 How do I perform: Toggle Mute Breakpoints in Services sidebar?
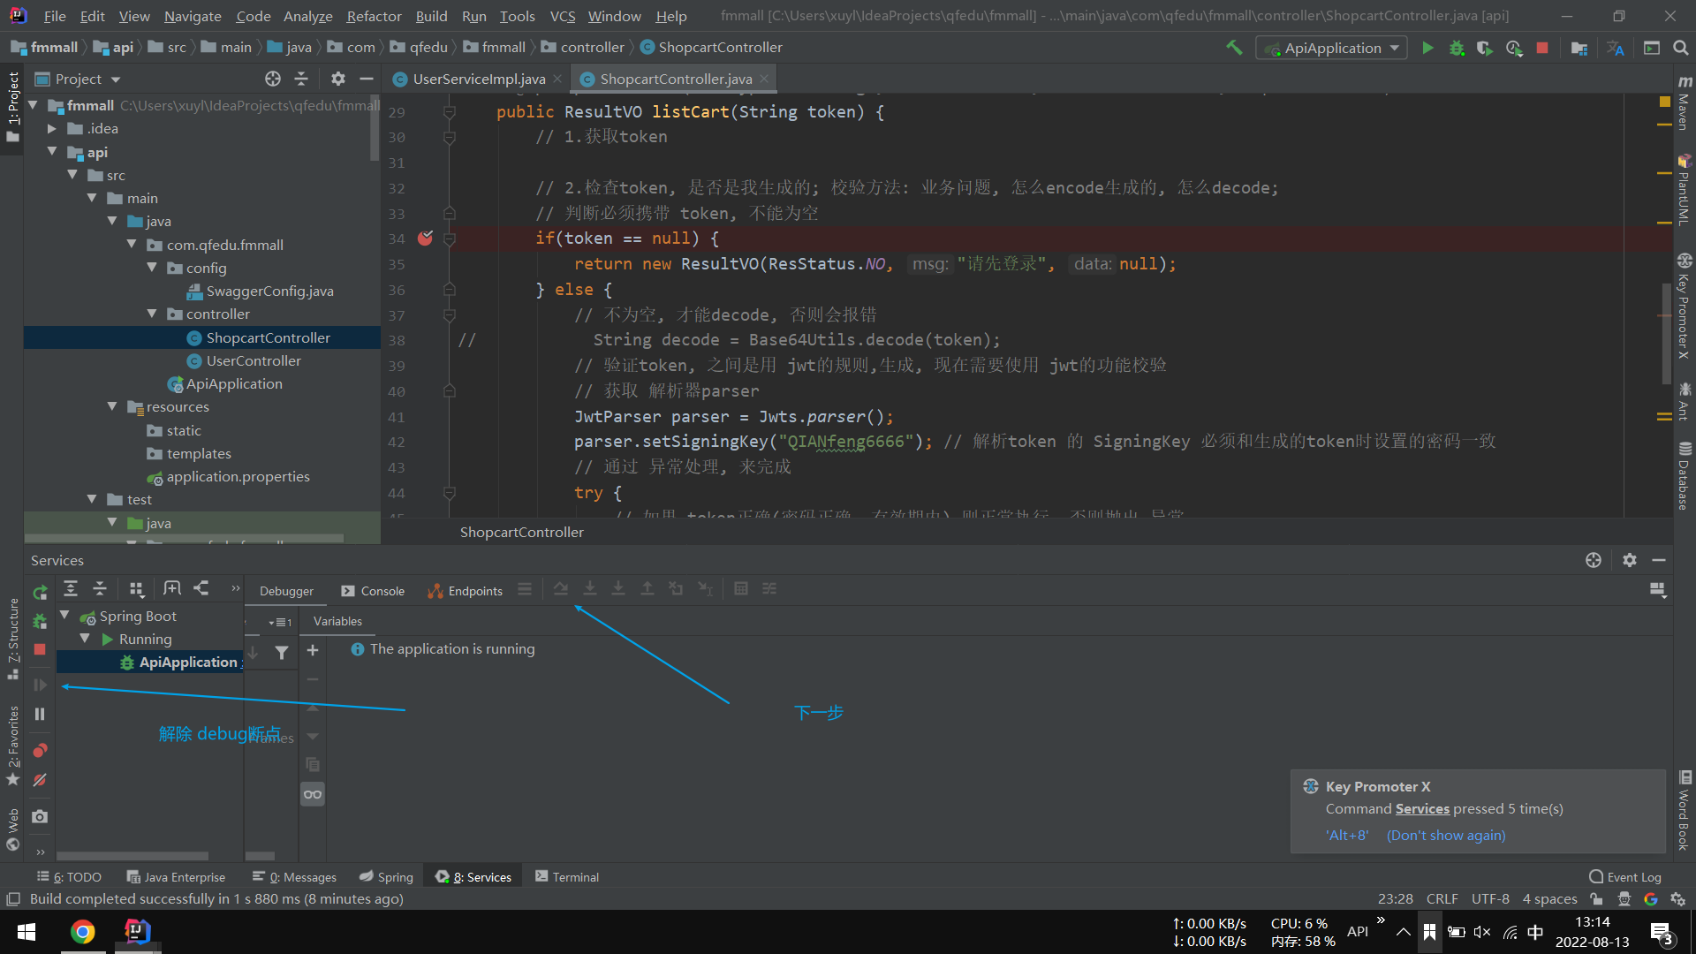click(x=40, y=780)
